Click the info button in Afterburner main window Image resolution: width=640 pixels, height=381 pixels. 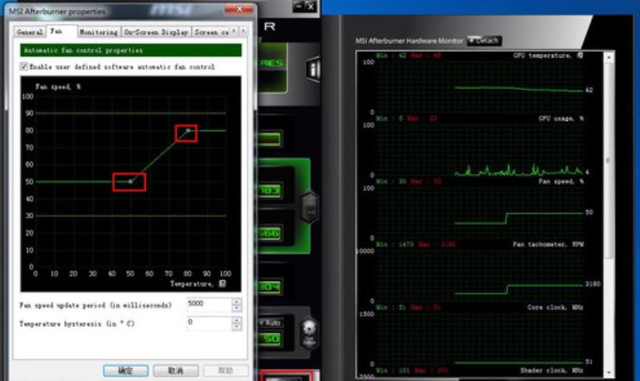[313, 70]
